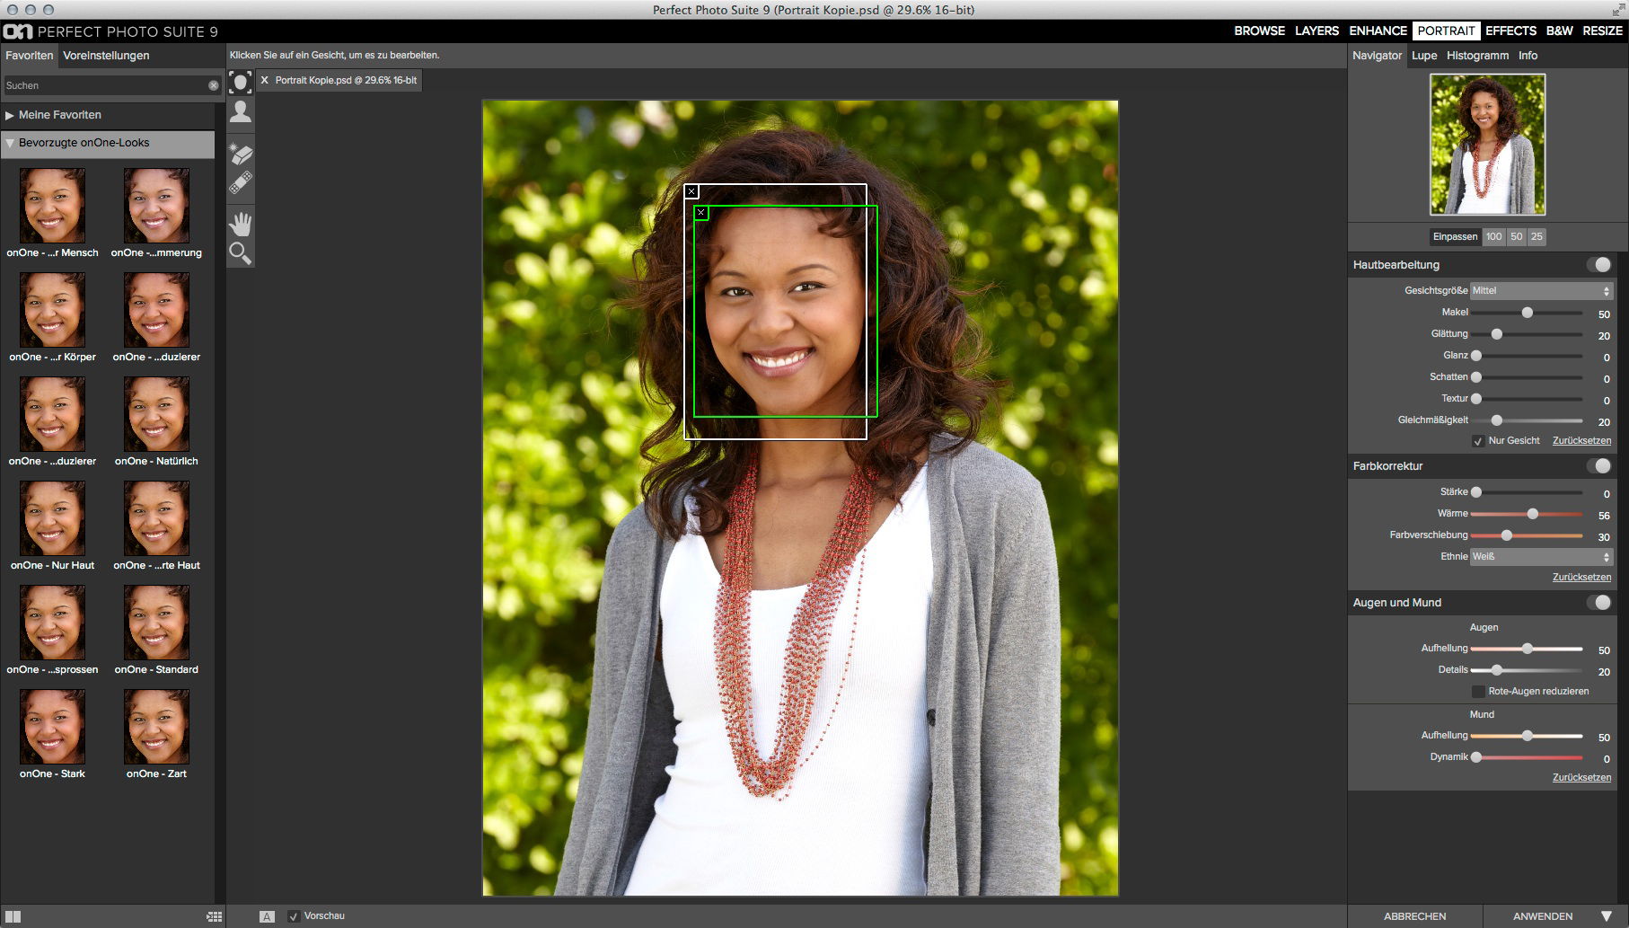Click the Wärme slider handle
1629x928 pixels.
click(1533, 514)
